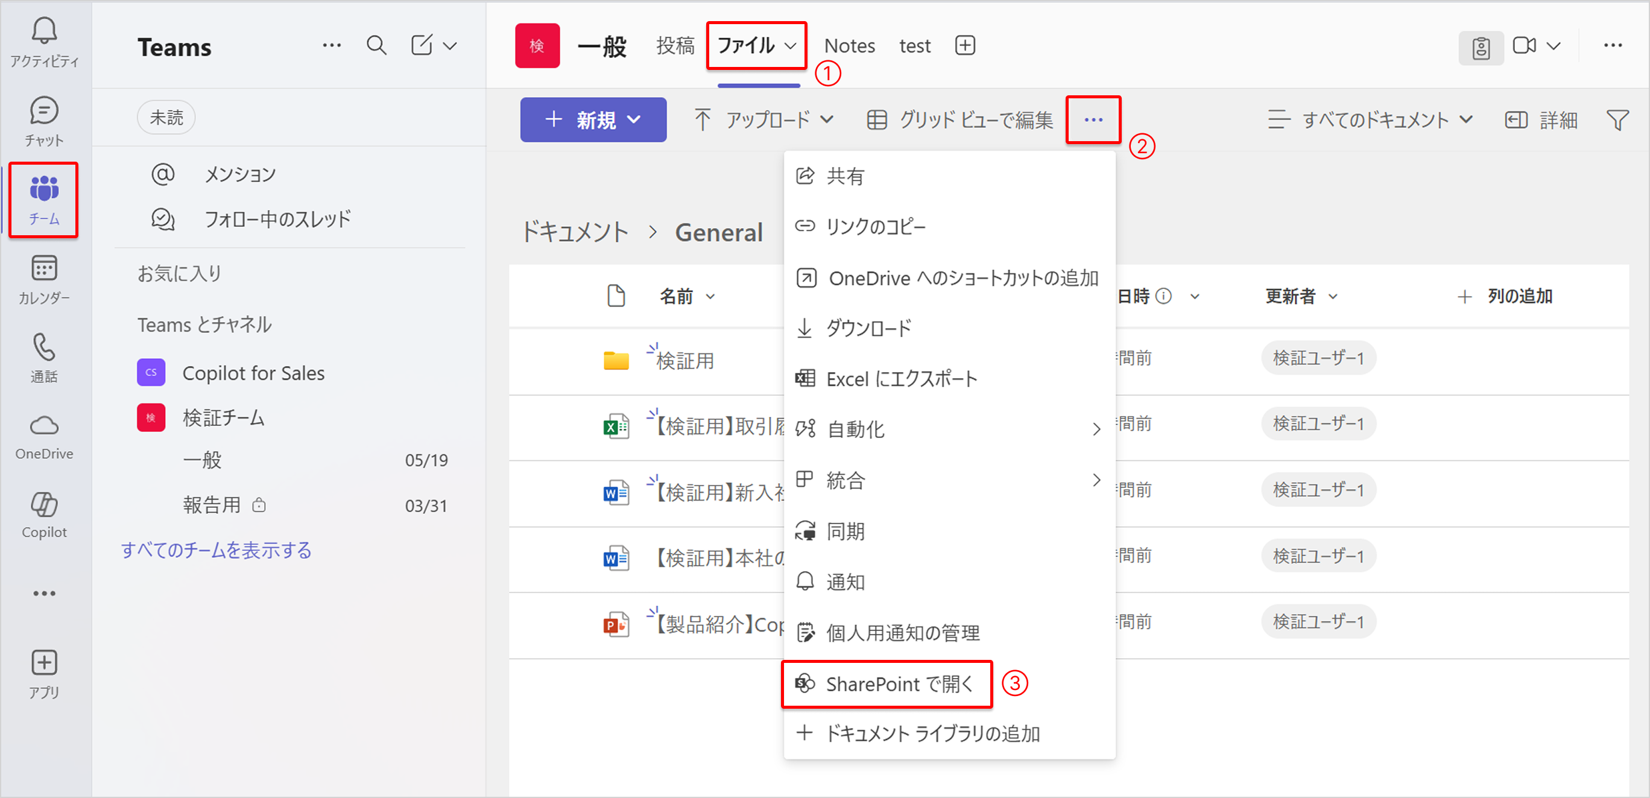Choose 通知 menu entry
Viewport: 1650px width, 798px height.
(949, 581)
